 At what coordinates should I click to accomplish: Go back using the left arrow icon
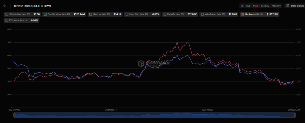5,6
